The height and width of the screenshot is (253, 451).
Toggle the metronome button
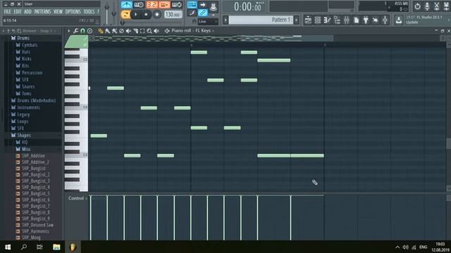point(126,5)
